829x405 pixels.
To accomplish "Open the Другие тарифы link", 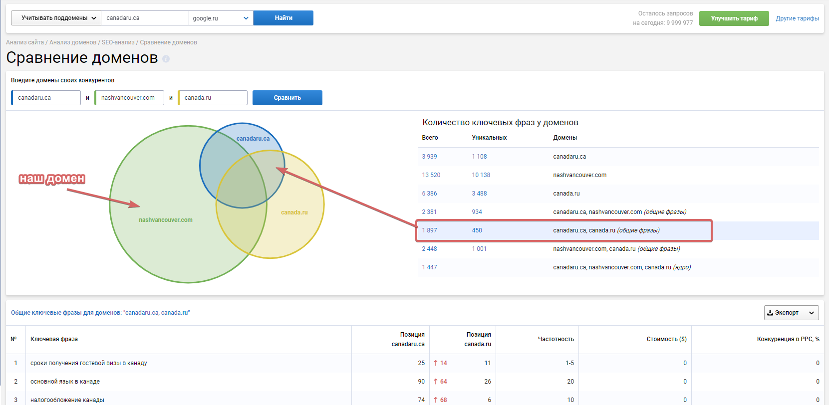I will [x=797, y=18].
